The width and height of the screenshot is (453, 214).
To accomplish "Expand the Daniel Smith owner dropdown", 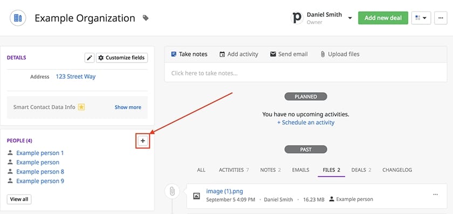I will click(x=350, y=18).
